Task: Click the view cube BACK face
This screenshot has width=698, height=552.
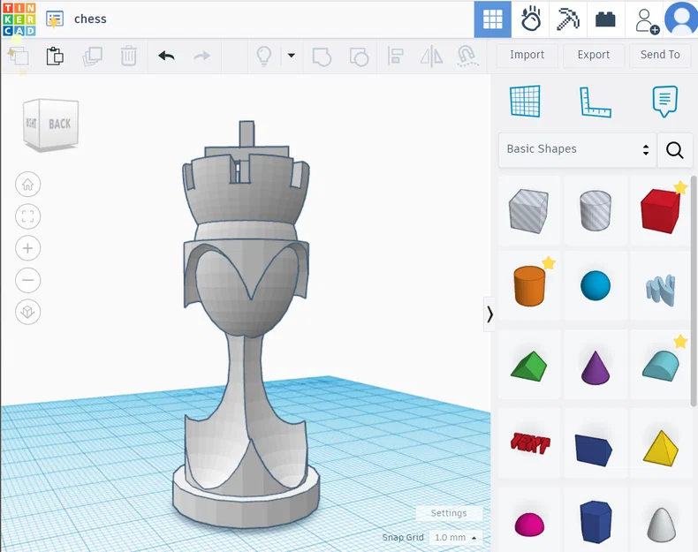Action: click(59, 125)
